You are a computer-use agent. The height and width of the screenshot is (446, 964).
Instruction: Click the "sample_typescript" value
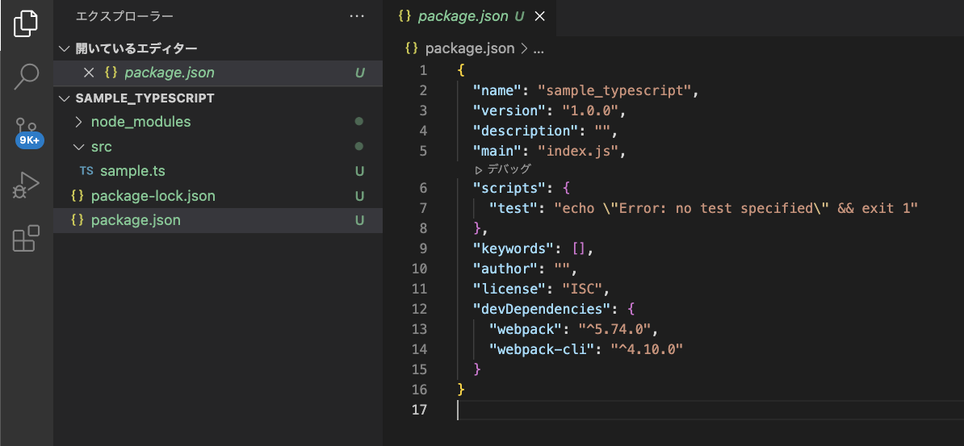pos(614,91)
